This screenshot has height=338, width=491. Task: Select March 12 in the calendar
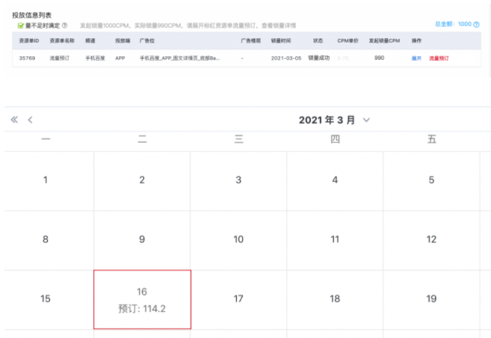coord(431,239)
